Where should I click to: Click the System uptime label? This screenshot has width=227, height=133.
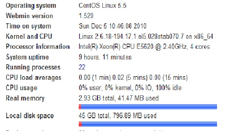27,57
